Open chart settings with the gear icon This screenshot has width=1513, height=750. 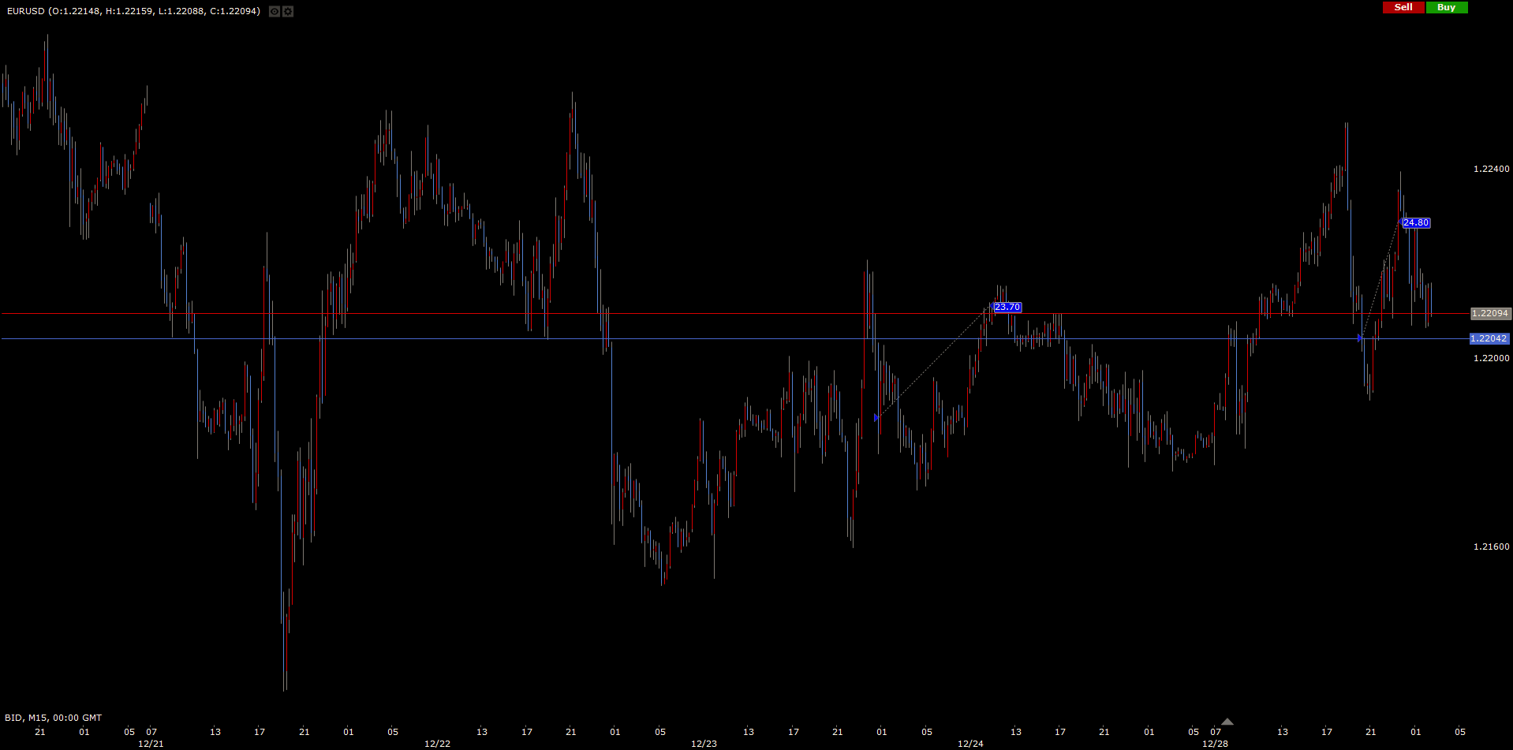(288, 11)
